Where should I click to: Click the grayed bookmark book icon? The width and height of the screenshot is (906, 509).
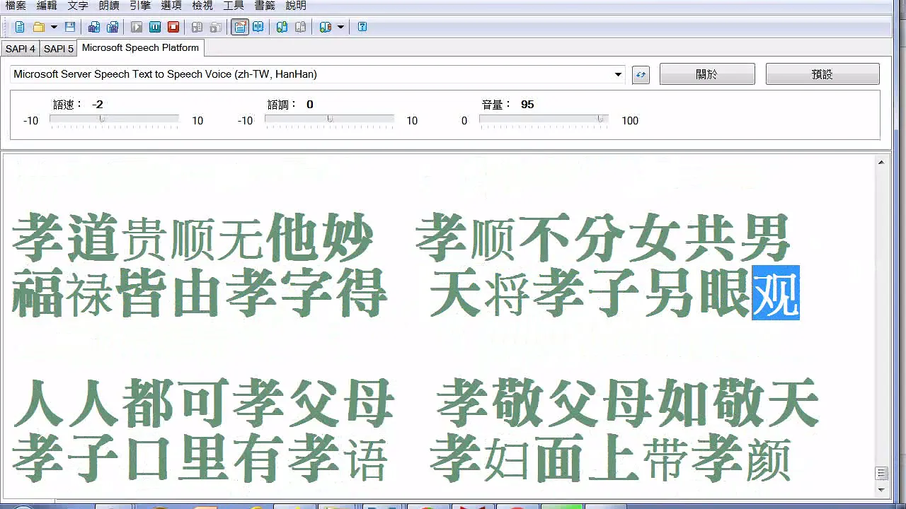point(301,27)
